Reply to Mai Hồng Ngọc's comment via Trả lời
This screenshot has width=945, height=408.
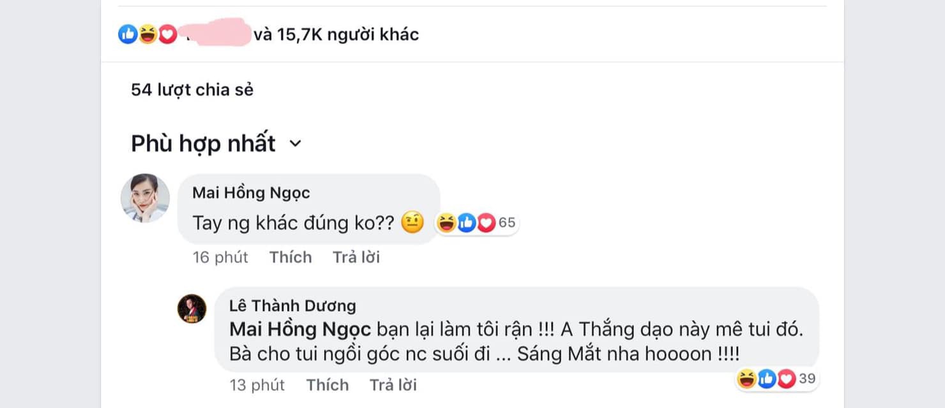[x=356, y=257]
